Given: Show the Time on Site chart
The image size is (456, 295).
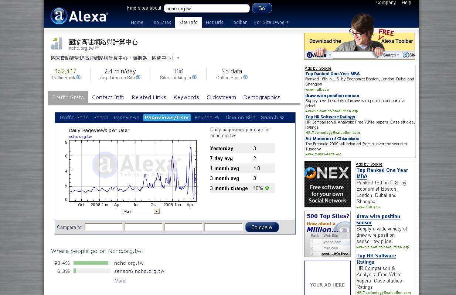Looking at the screenshot, I should click(240, 118).
